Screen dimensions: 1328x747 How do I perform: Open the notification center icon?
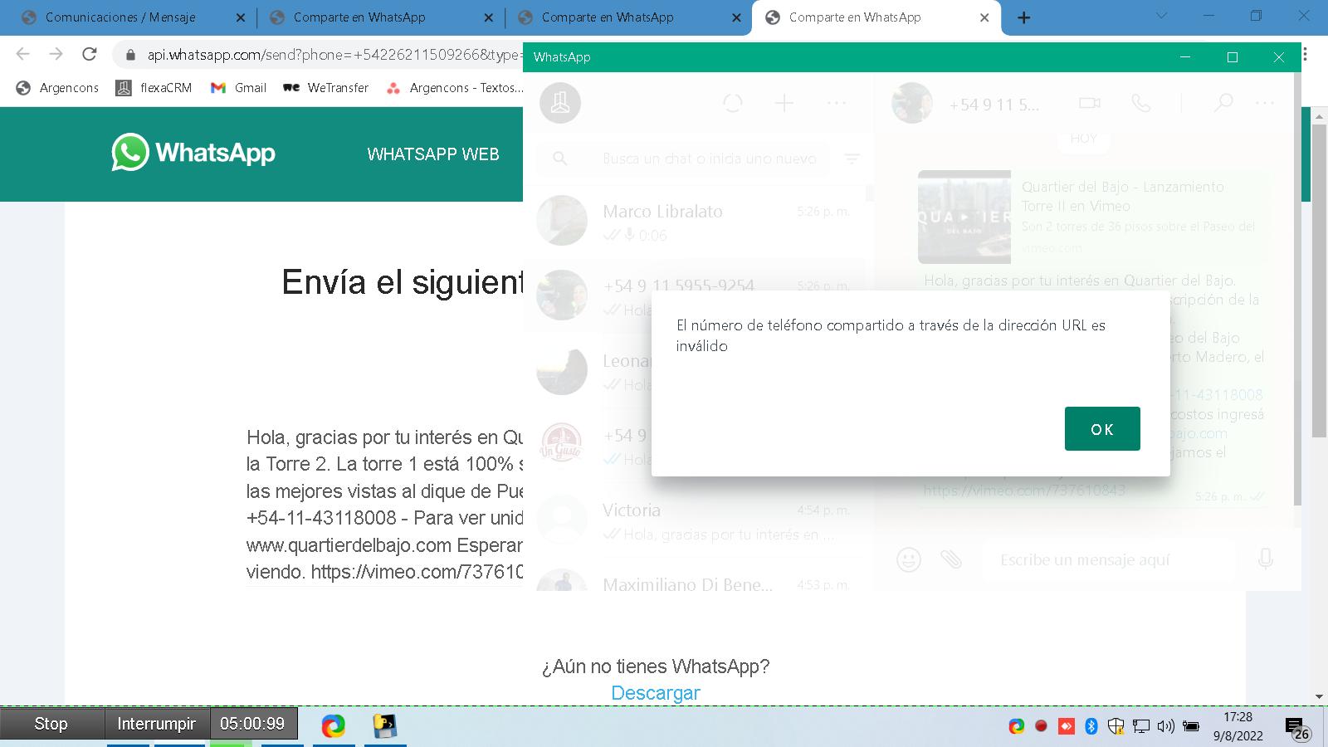[1297, 729]
